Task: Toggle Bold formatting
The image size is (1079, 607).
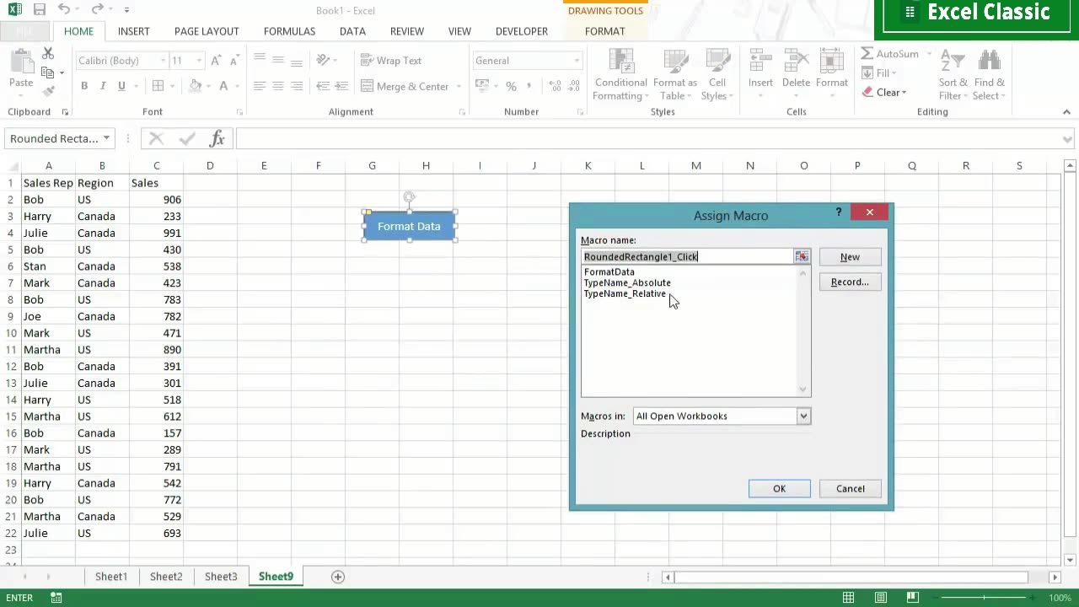Action: [84, 86]
